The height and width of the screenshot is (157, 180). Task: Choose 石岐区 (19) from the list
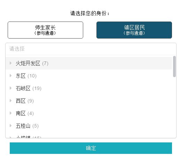pyautogui.click(x=89, y=88)
